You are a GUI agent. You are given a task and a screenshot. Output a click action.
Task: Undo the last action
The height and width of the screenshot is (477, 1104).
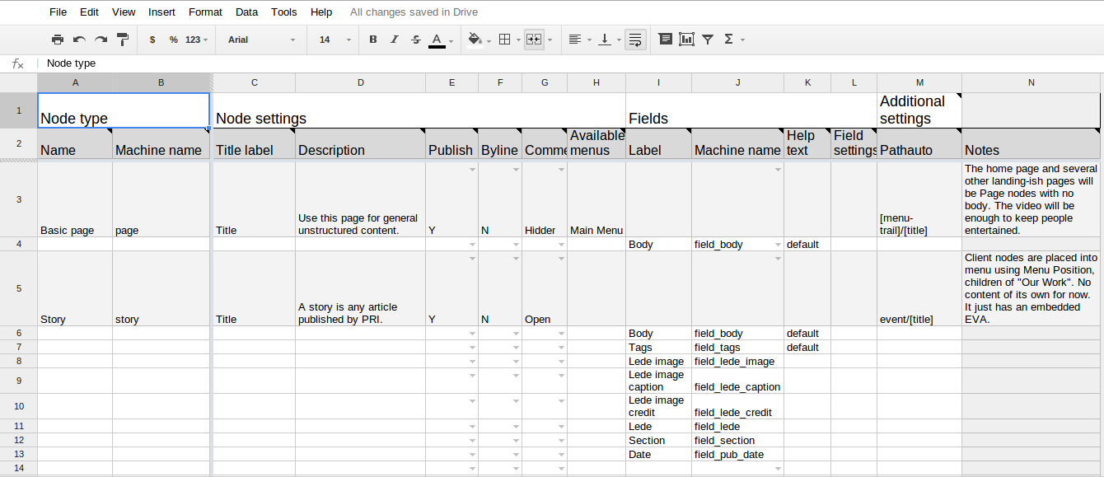point(79,40)
